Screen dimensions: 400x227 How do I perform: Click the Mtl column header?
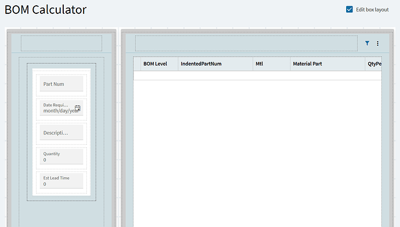tap(271, 64)
